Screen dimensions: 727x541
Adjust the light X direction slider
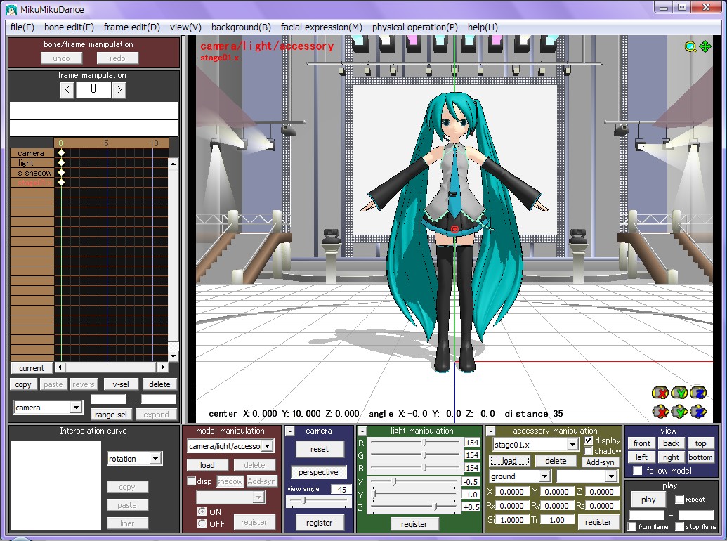414,482
